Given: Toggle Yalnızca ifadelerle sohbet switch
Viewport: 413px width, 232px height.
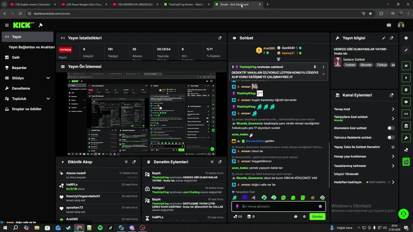Looking at the screenshot, I should point(391,138).
